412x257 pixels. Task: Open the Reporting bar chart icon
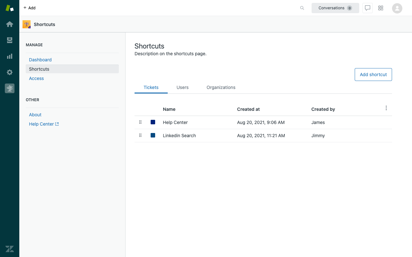(10, 56)
